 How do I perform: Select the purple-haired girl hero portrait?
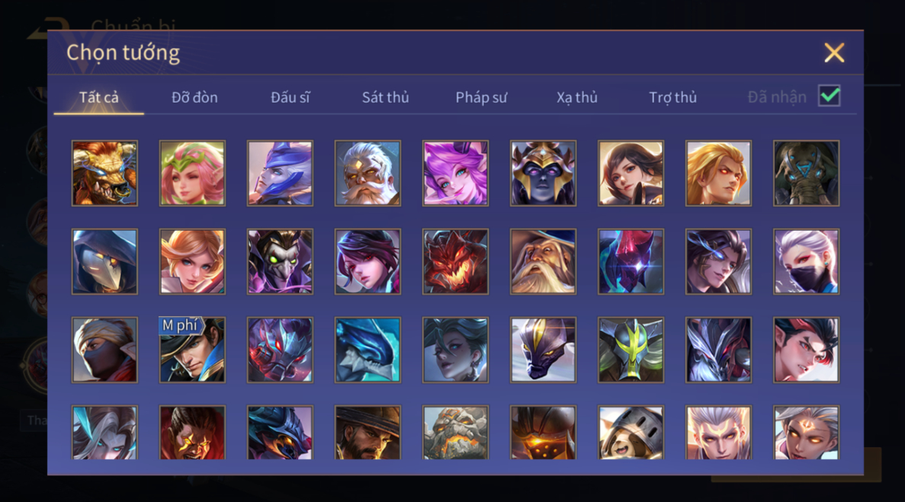pyautogui.click(x=455, y=173)
